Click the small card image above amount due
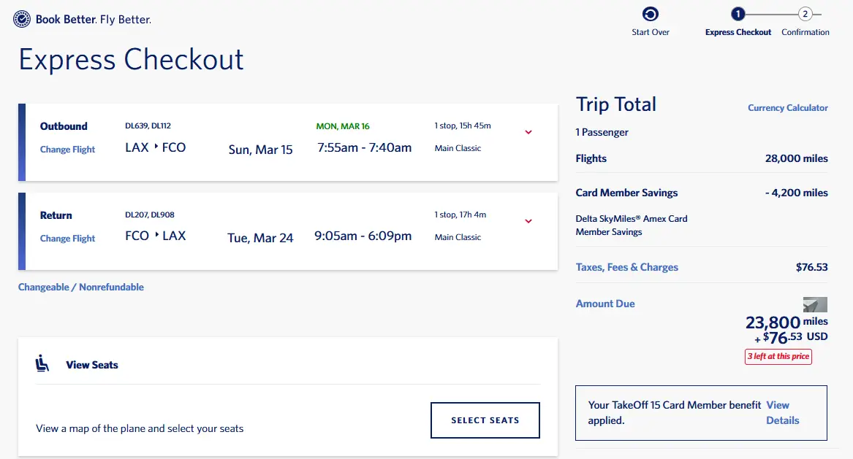 click(815, 304)
